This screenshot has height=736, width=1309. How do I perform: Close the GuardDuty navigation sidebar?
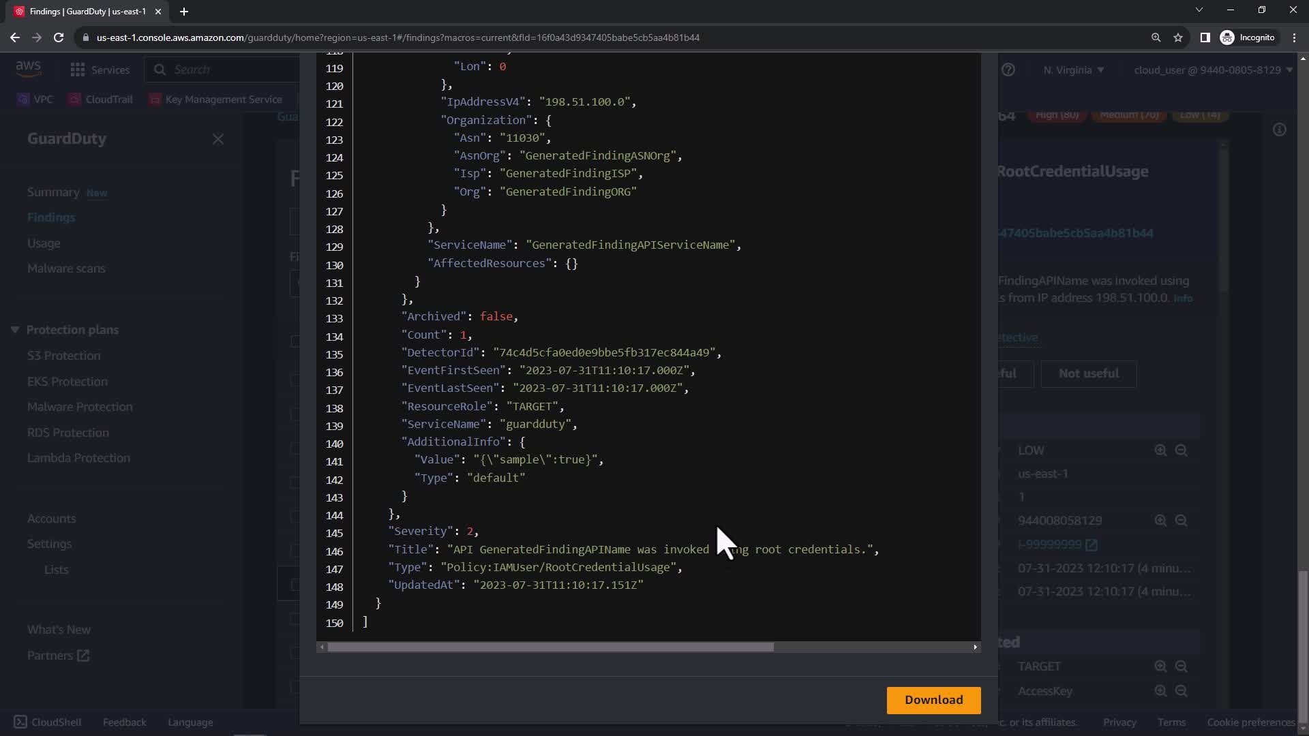(218, 139)
